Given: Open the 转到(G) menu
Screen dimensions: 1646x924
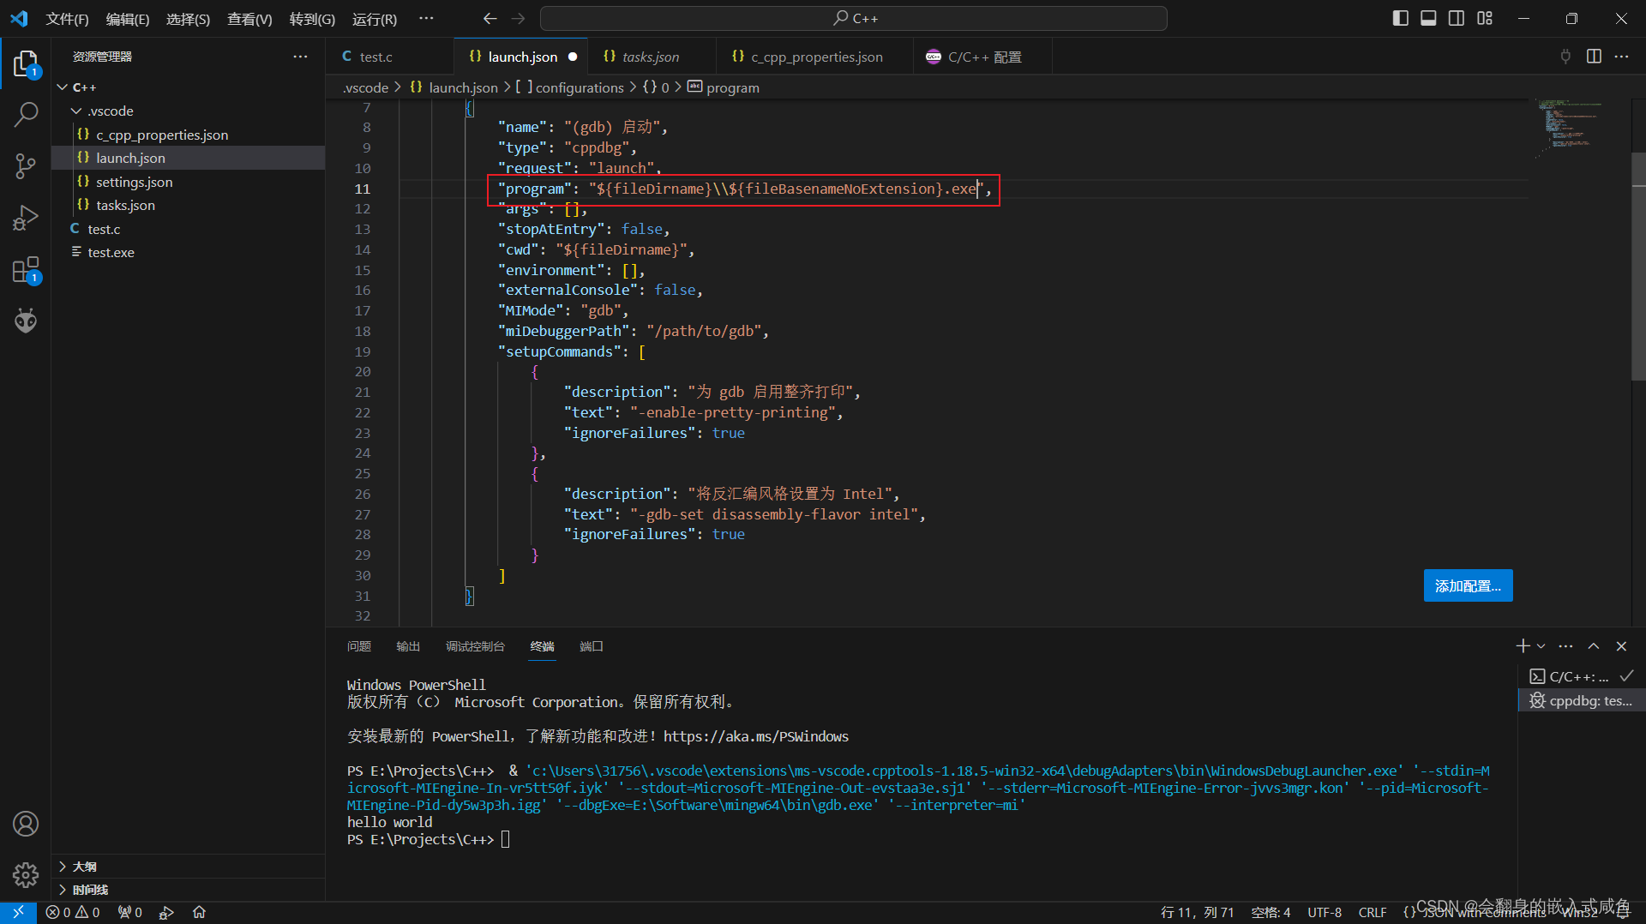Looking at the screenshot, I should pyautogui.click(x=312, y=18).
